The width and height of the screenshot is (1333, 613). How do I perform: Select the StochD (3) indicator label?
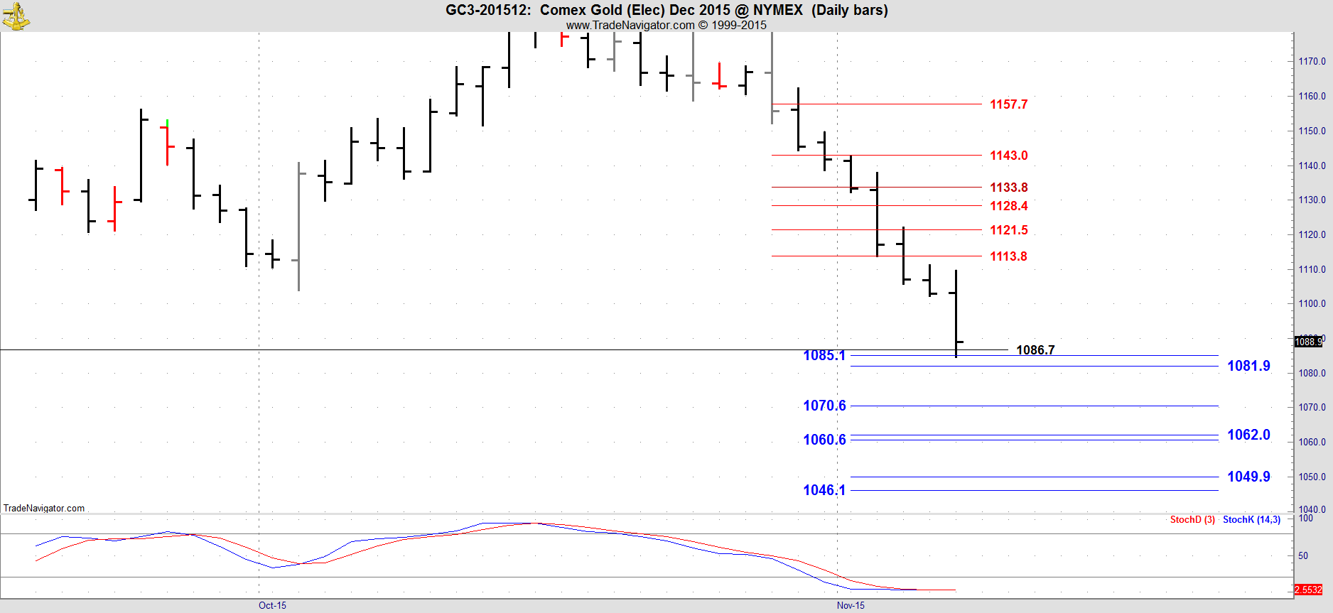[1192, 520]
